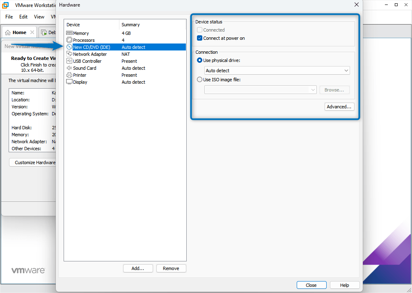The height and width of the screenshot is (293, 412).
Task: Expand the ISO image file combo box
Action: coord(313,89)
